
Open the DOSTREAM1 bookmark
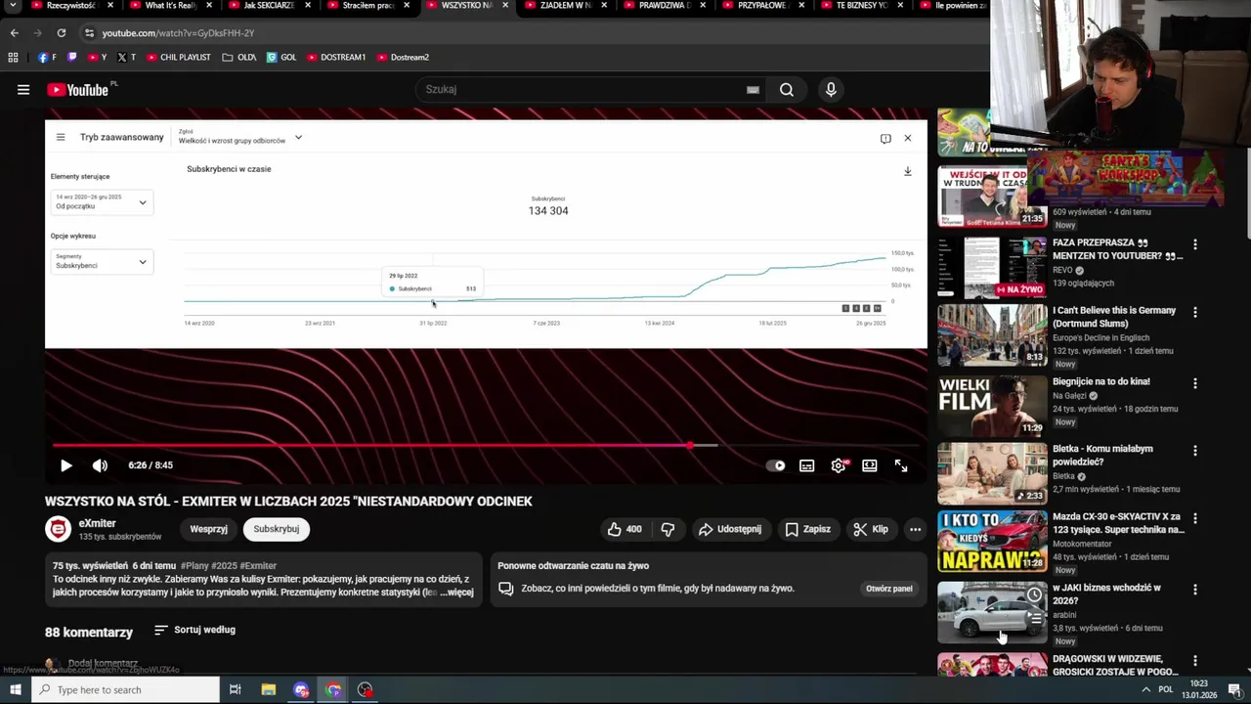pyautogui.click(x=336, y=58)
